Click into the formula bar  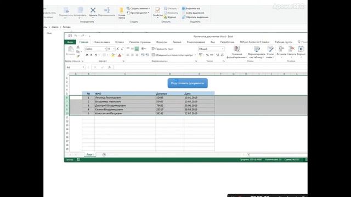pos(211,67)
